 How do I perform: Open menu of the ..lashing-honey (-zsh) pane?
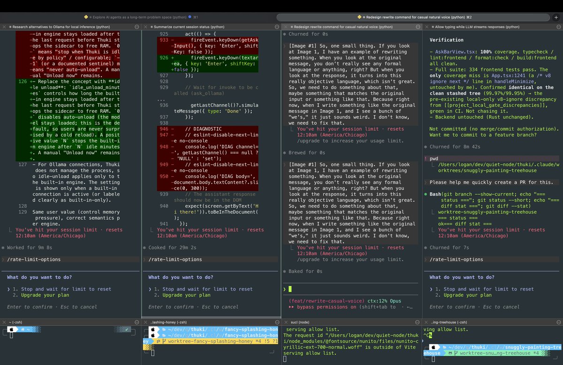tap(277, 322)
